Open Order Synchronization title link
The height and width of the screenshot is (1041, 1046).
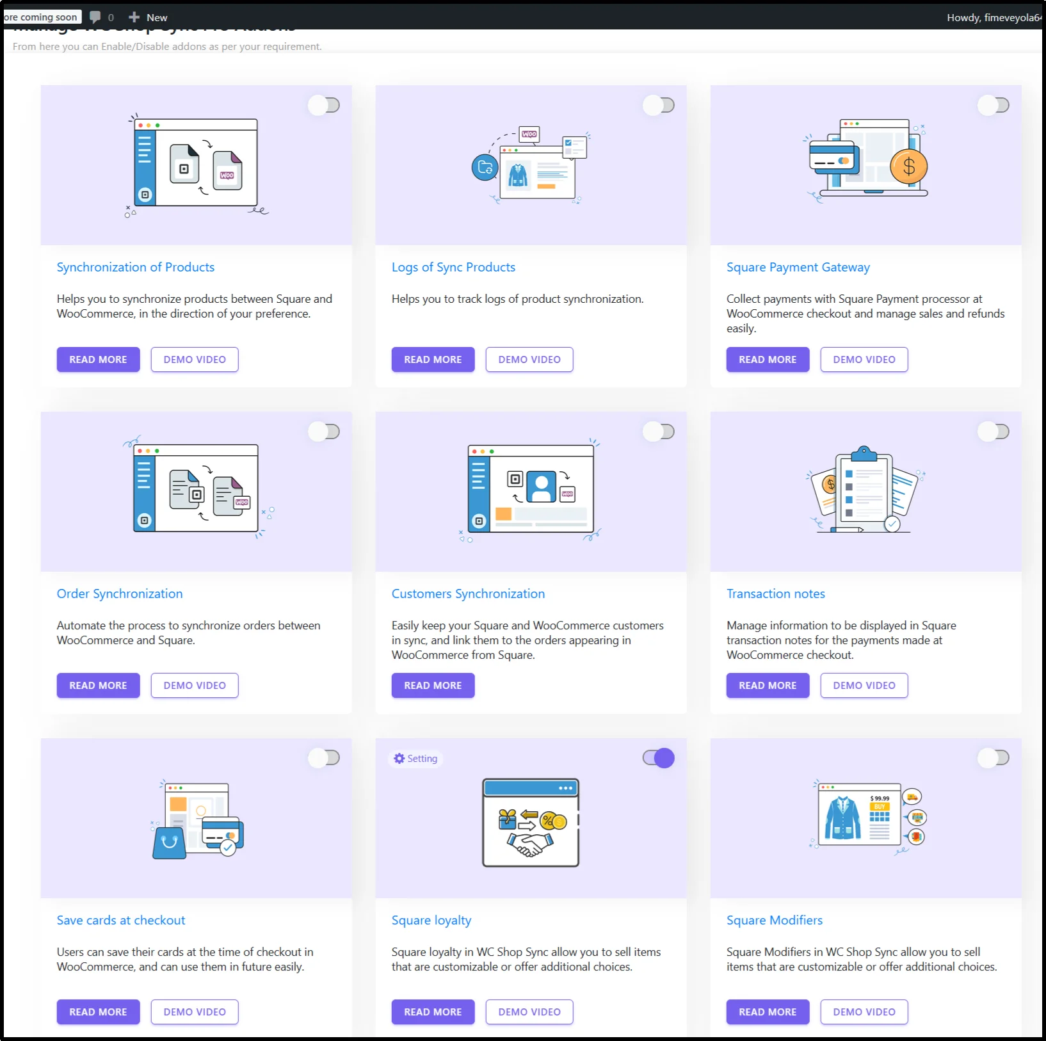pyautogui.click(x=120, y=593)
